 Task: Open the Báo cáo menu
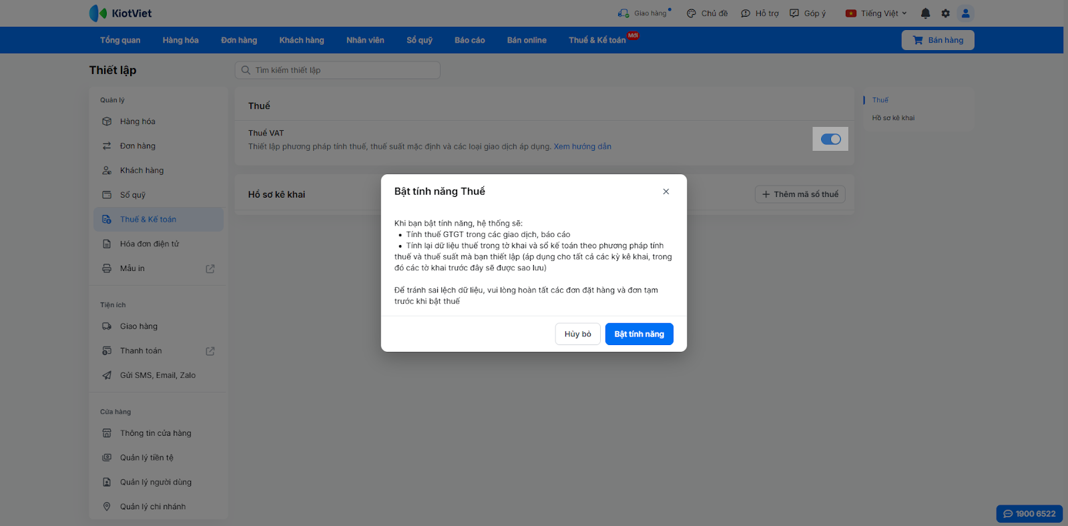pos(469,40)
